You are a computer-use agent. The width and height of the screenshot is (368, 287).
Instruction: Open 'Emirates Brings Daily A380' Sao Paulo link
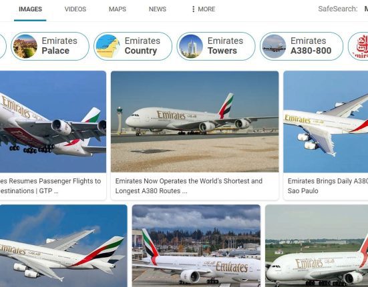coord(328,186)
